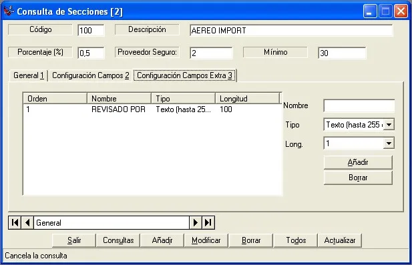The width and height of the screenshot is (412, 265).
Task: Click the Mínimo label
Action: click(275, 52)
